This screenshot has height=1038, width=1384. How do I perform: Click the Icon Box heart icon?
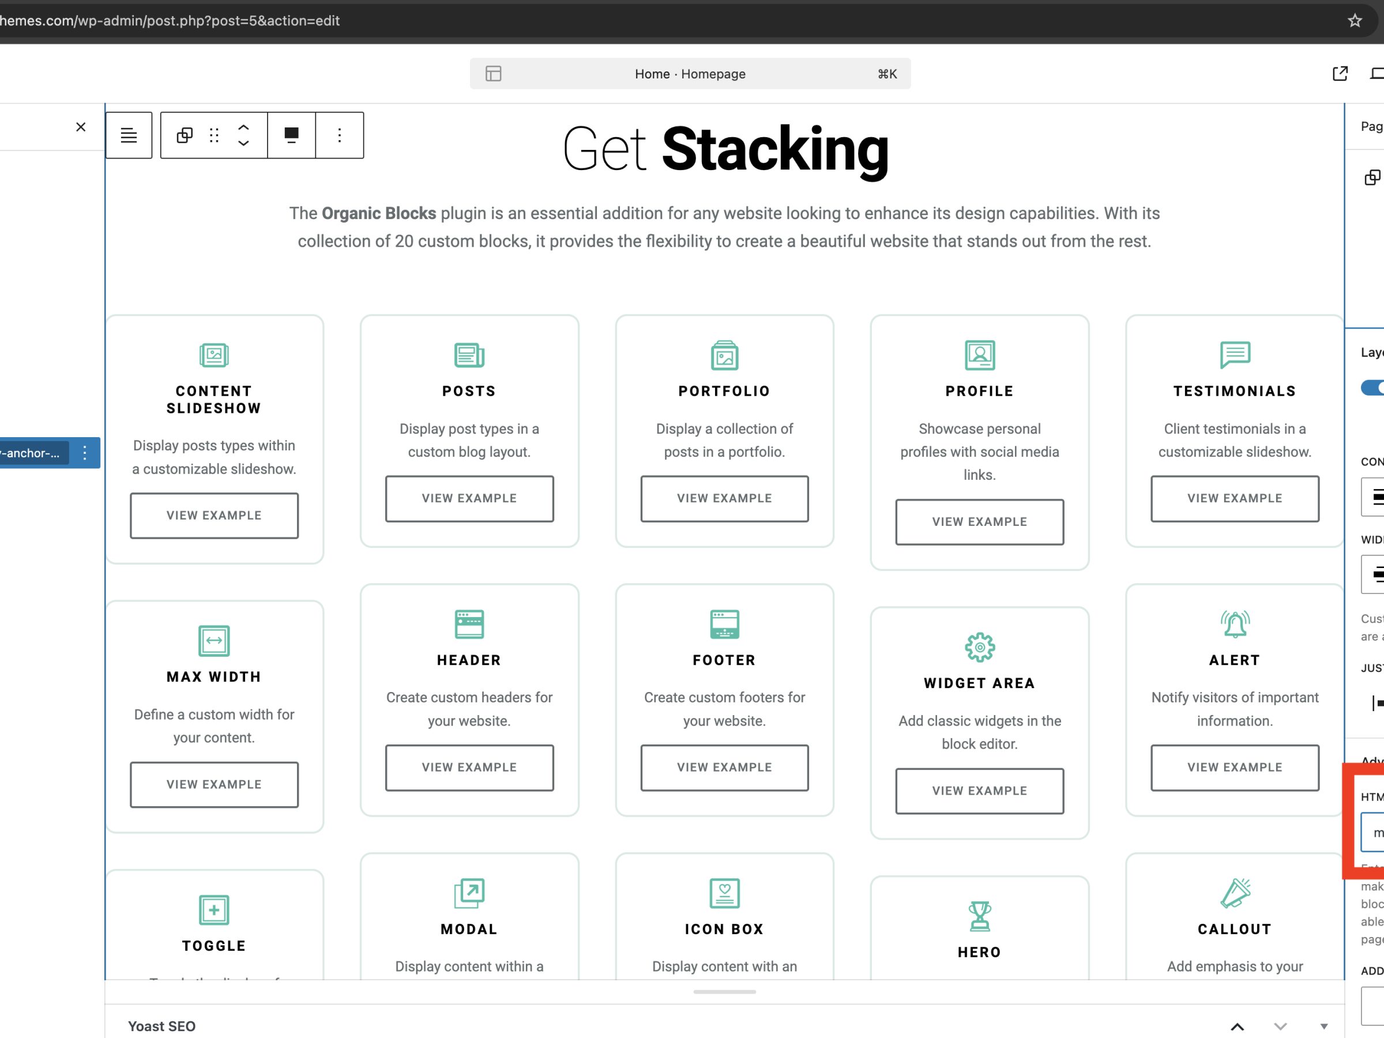click(x=724, y=893)
